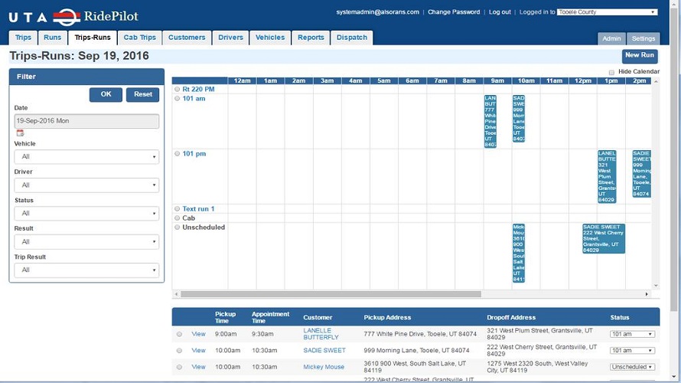Open the Vehicle filter dropdown
This screenshot has width=681, height=383.
[x=86, y=156]
